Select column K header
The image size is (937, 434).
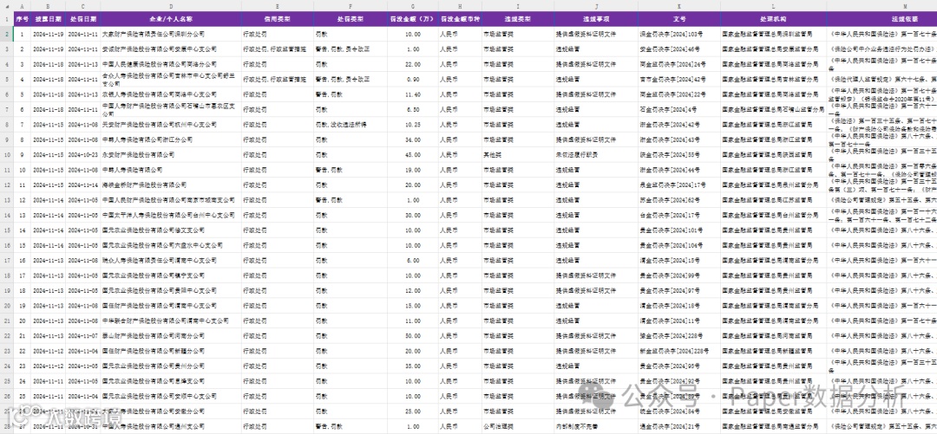coord(678,6)
